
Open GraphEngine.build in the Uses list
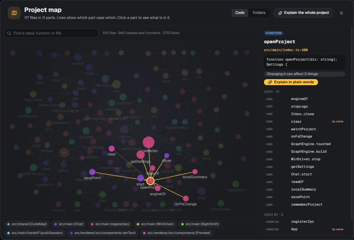pyautogui.click(x=304, y=152)
